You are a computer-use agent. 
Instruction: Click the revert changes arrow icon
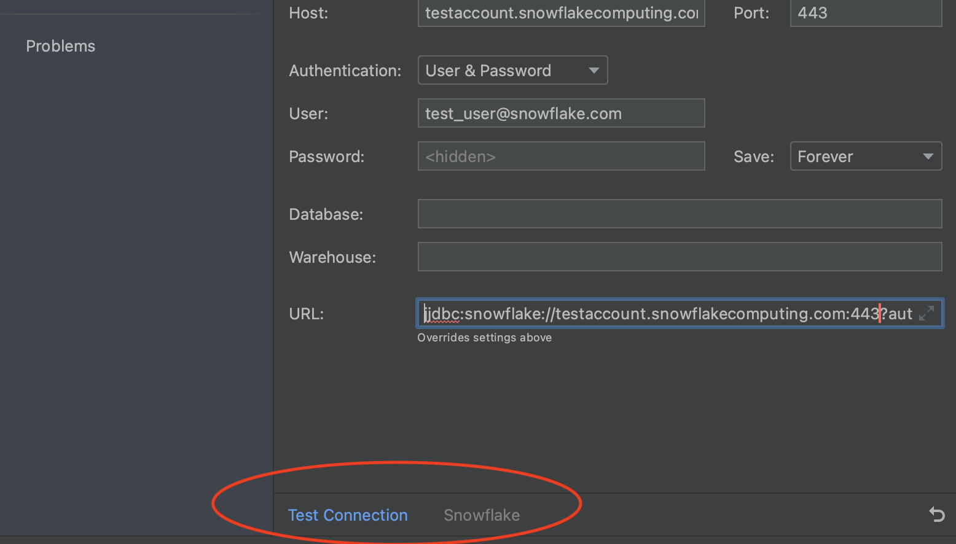(936, 514)
